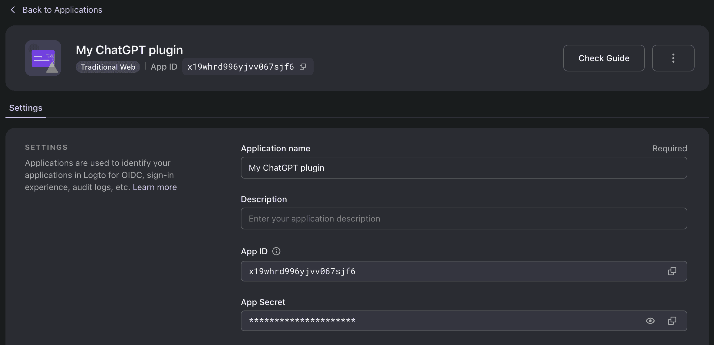Copy App ID using the header copy icon
The height and width of the screenshot is (345, 714).
[x=303, y=67]
